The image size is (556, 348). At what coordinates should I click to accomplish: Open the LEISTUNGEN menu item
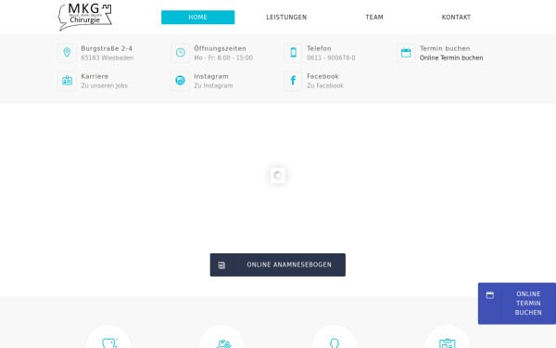pyautogui.click(x=286, y=18)
